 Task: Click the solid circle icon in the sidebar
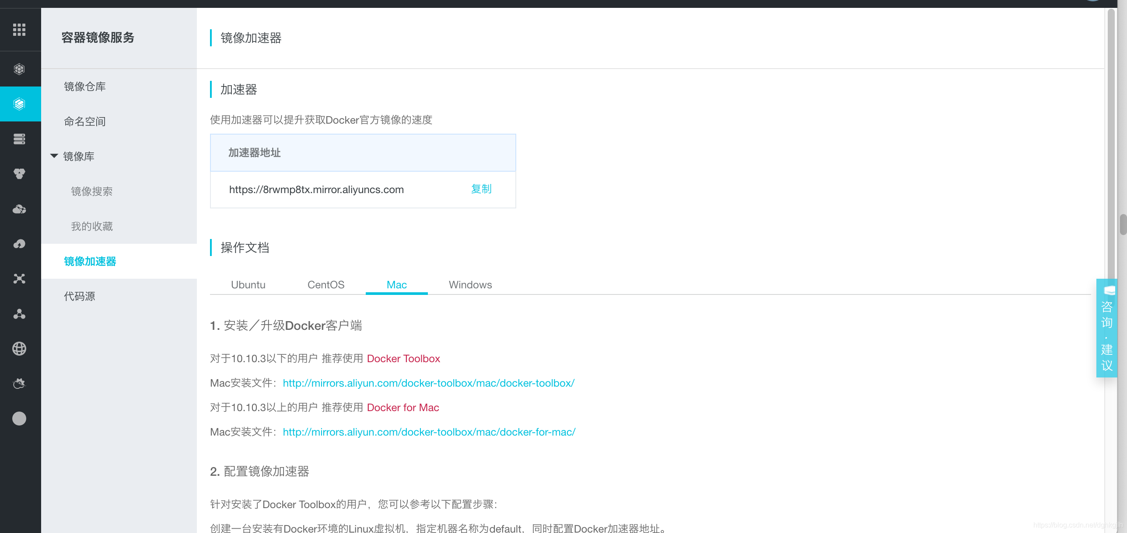19,419
